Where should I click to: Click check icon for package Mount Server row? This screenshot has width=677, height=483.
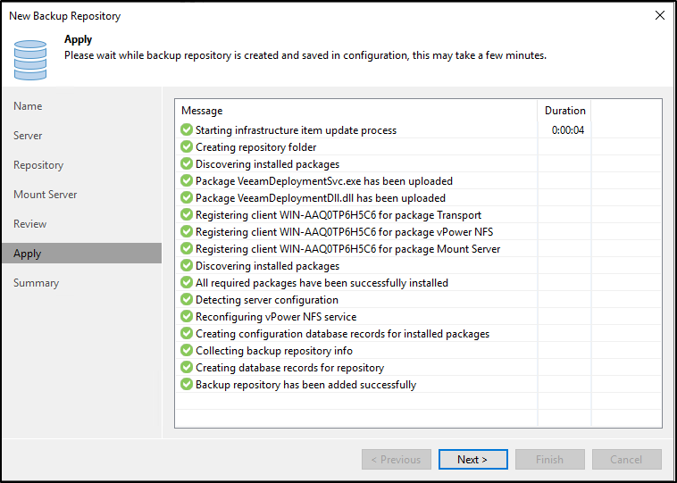187,248
